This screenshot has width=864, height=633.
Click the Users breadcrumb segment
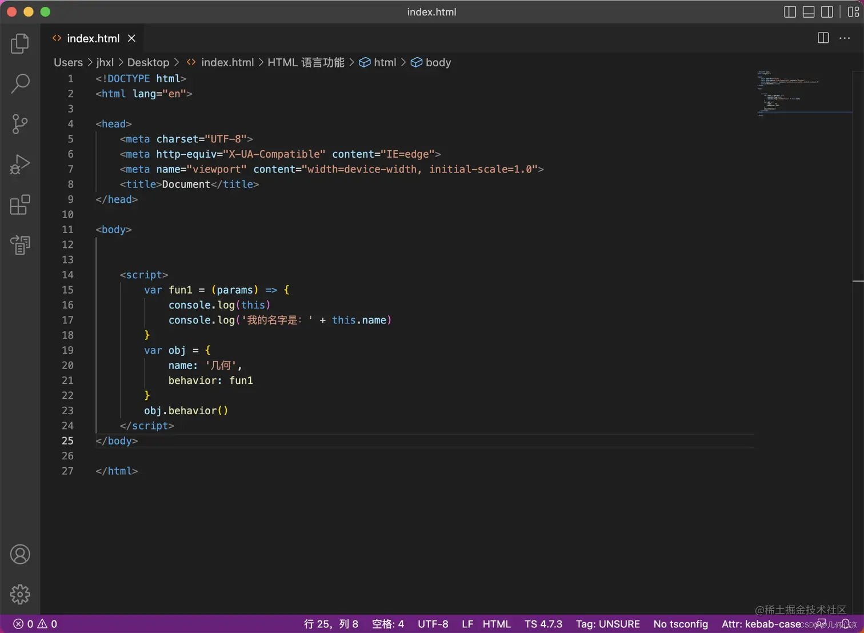point(68,62)
